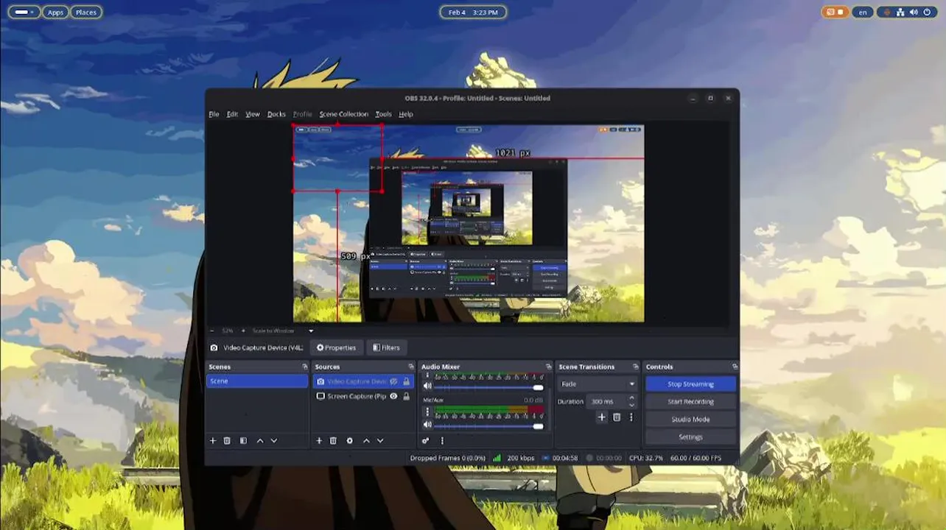Screen dimensions: 946x530
Task: Open the en keyboard layout indicator
Action: click(862, 13)
